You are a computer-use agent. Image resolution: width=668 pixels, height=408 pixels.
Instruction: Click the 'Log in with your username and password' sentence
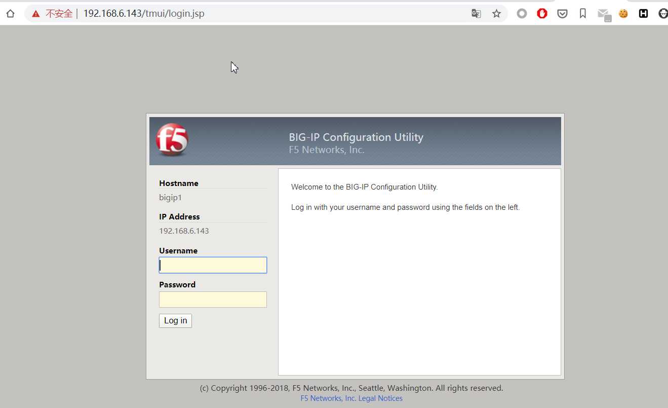coord(406,207)
